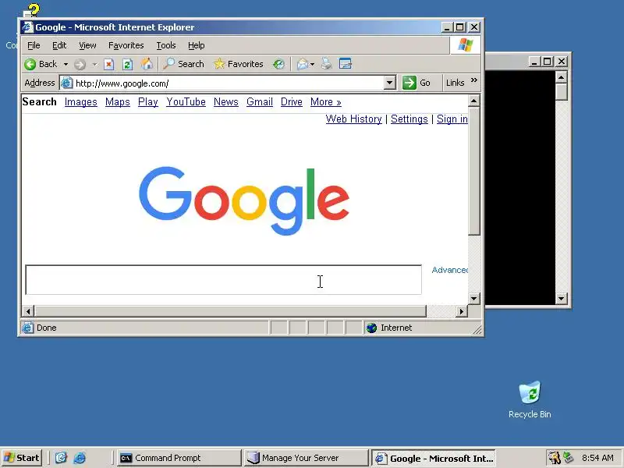This screenshot has width=624, height=468.
Task: Click the page's vertical scrollbar thumb
Action: (473, 171)
